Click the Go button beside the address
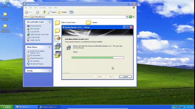The width and height of the screenshot is (195, 109). (132, 17)
